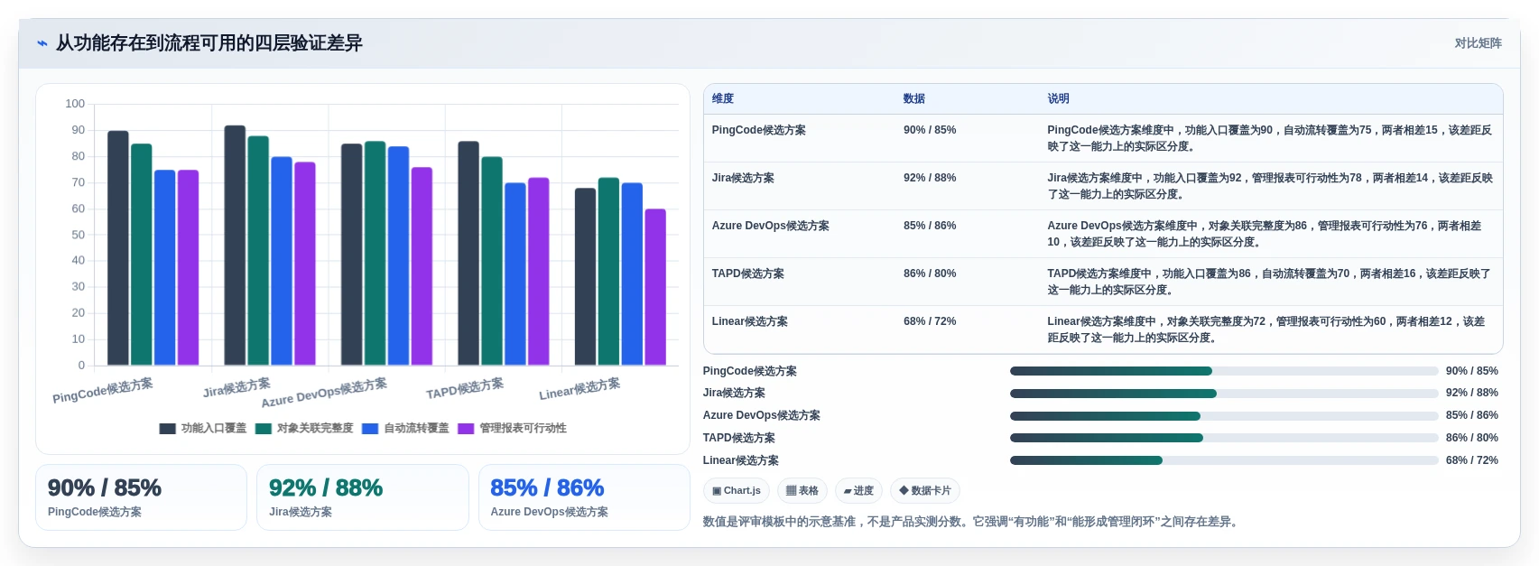Screen dimensions: 1539x566
Task: Click the Jira候选方案 x-axis label
Action: coord(236,387)
